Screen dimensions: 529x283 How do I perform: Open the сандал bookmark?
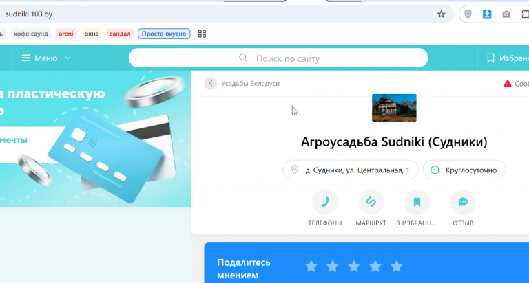(120, 34)
